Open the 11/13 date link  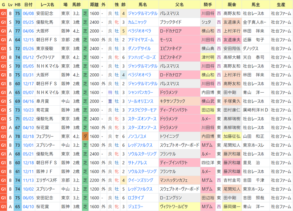point(28,180)
